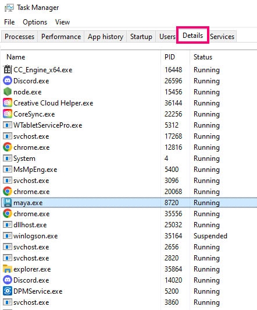
Task: Select the maya.exe process icon
Action: (8, 203)
